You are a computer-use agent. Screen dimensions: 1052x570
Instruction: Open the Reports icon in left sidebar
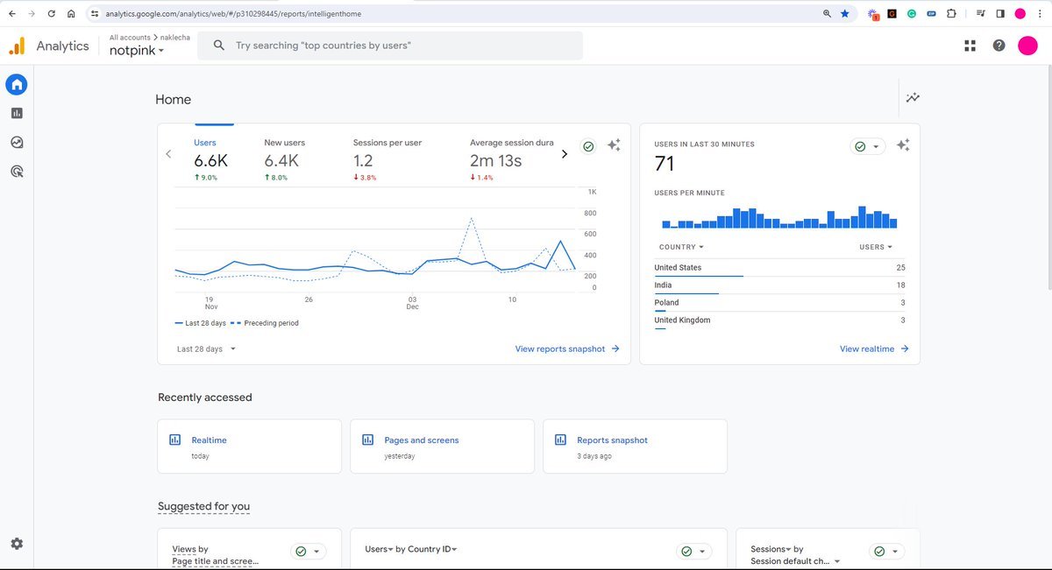pyautogui.click(x=17, y=113)
